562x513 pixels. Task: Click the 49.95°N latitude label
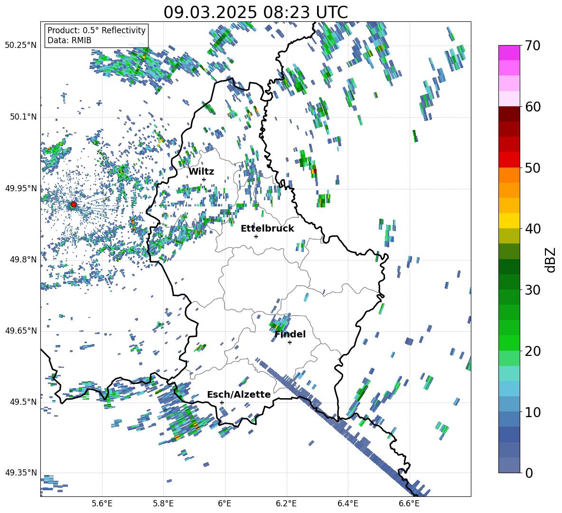21,188
